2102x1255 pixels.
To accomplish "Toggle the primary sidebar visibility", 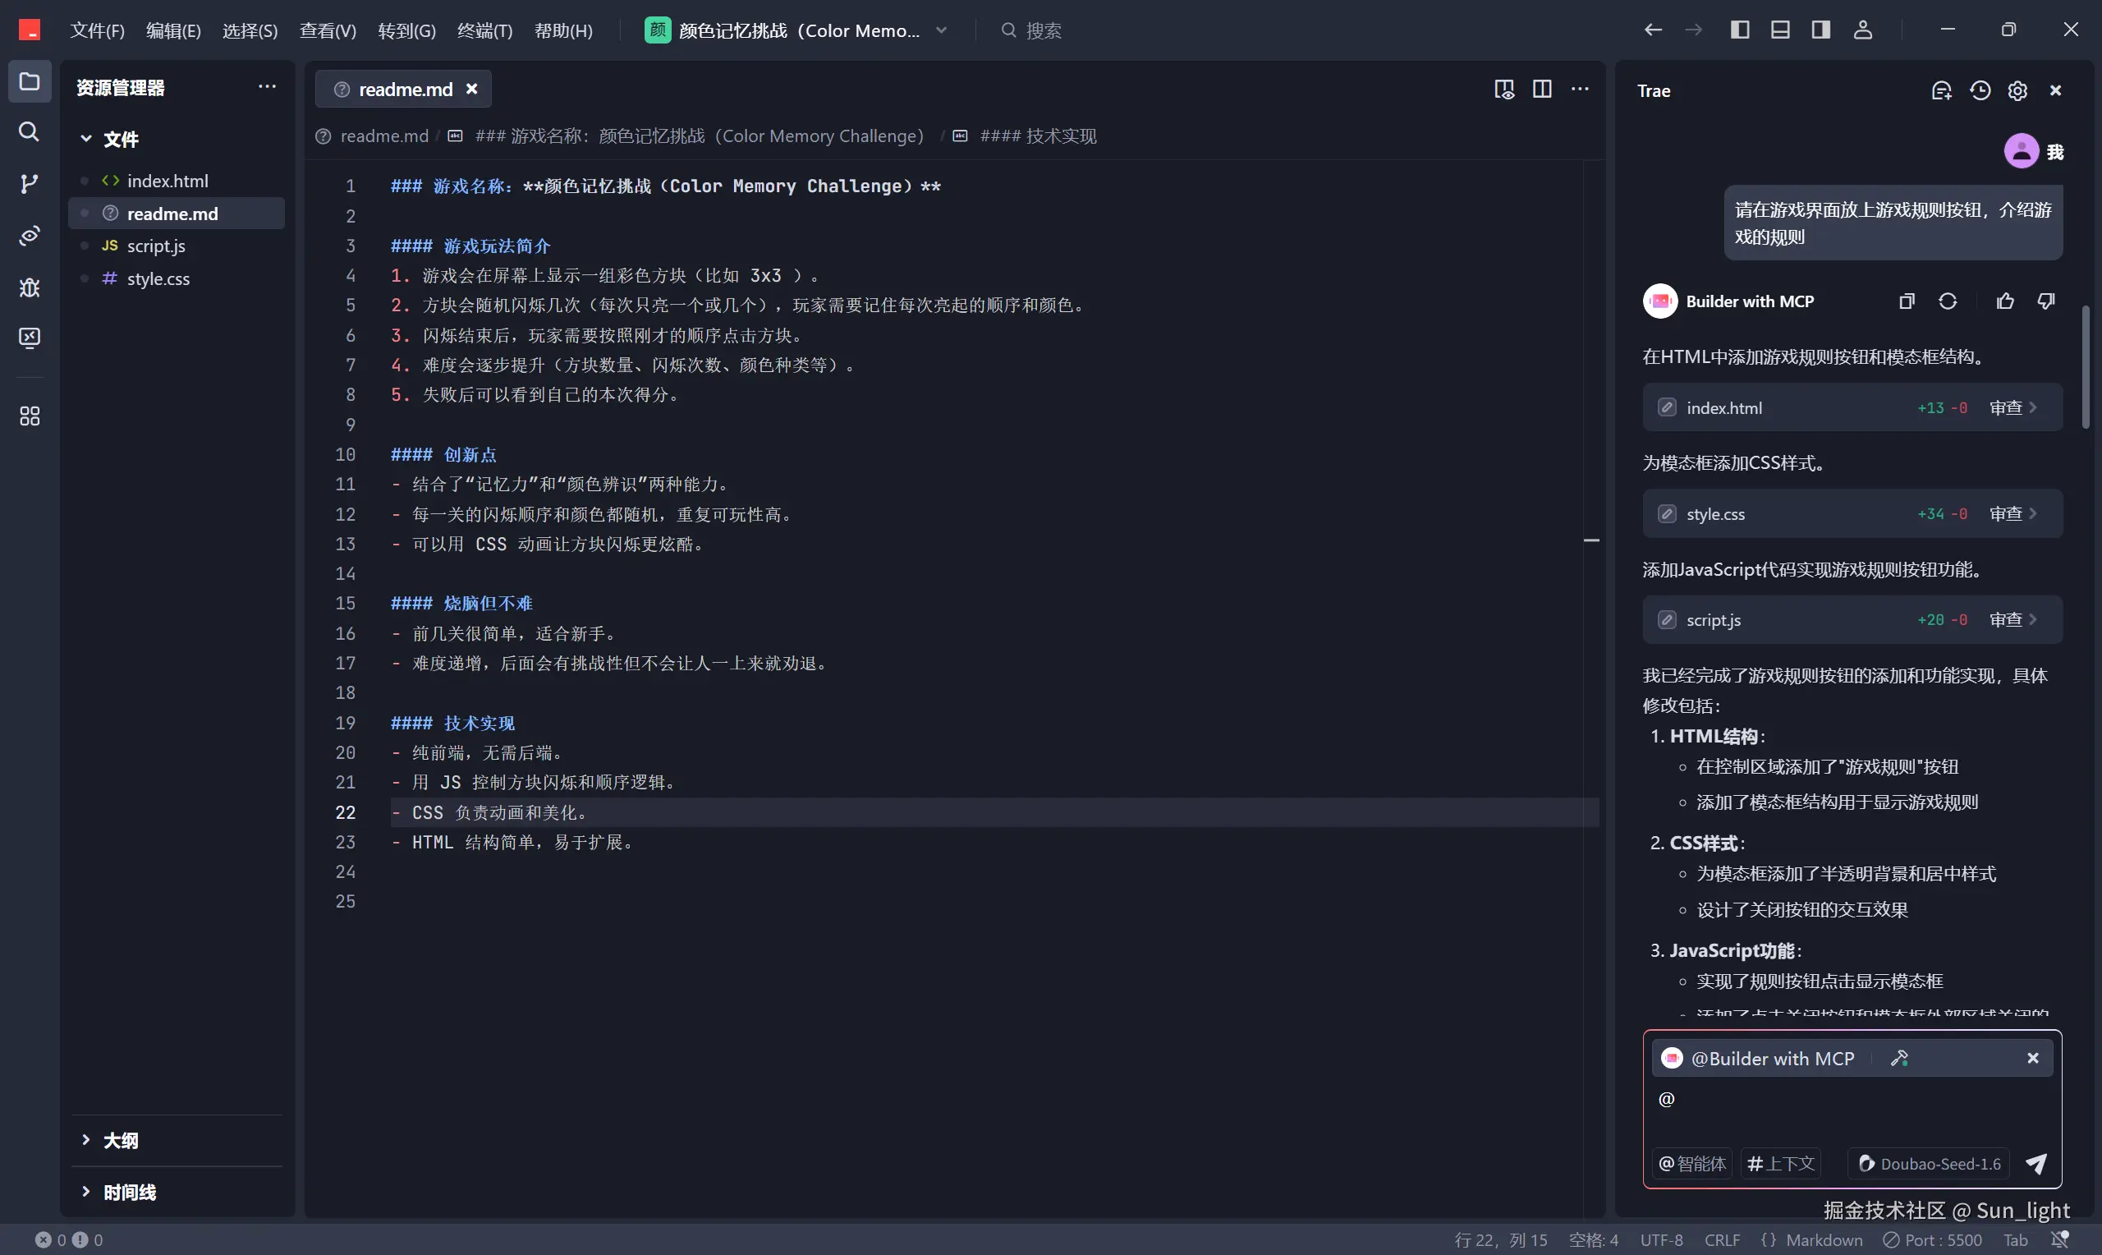I will pos(1739,30).
